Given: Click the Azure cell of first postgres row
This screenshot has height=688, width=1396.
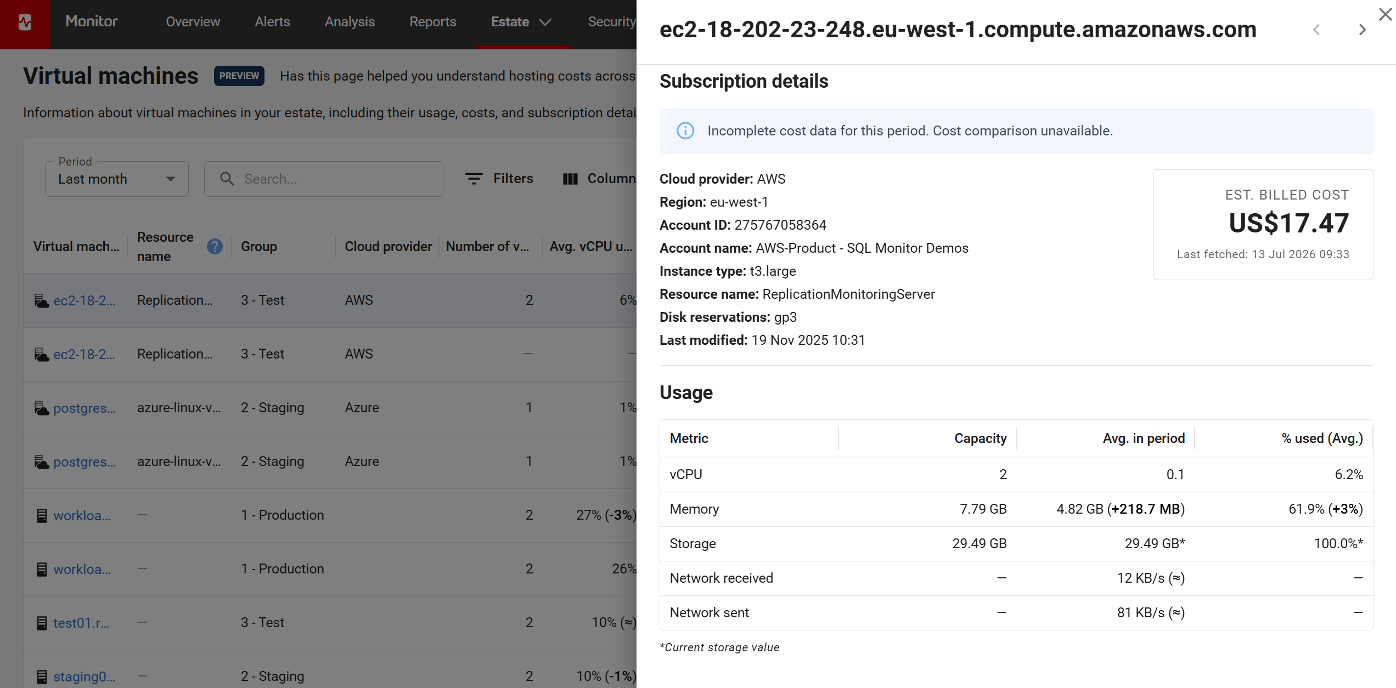Looking at the screenshot, I should (362, 408).
